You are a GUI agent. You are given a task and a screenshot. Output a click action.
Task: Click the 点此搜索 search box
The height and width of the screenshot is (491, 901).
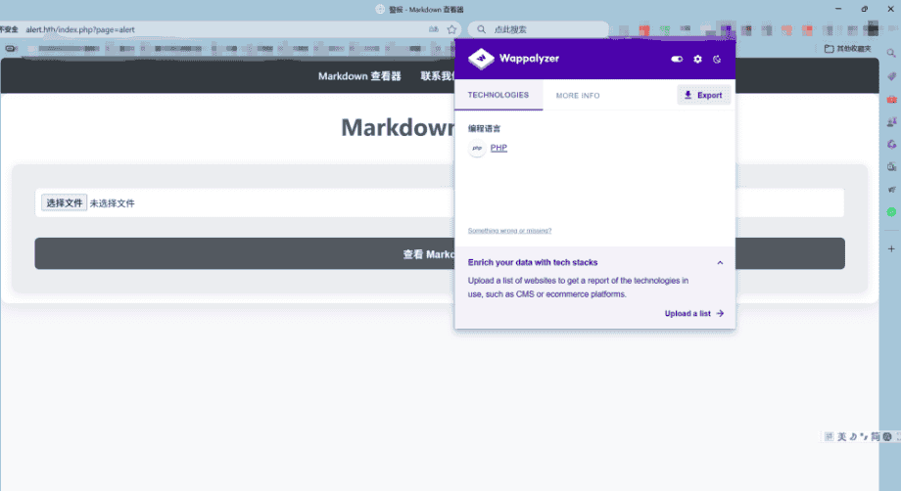[x=539, y=29]
